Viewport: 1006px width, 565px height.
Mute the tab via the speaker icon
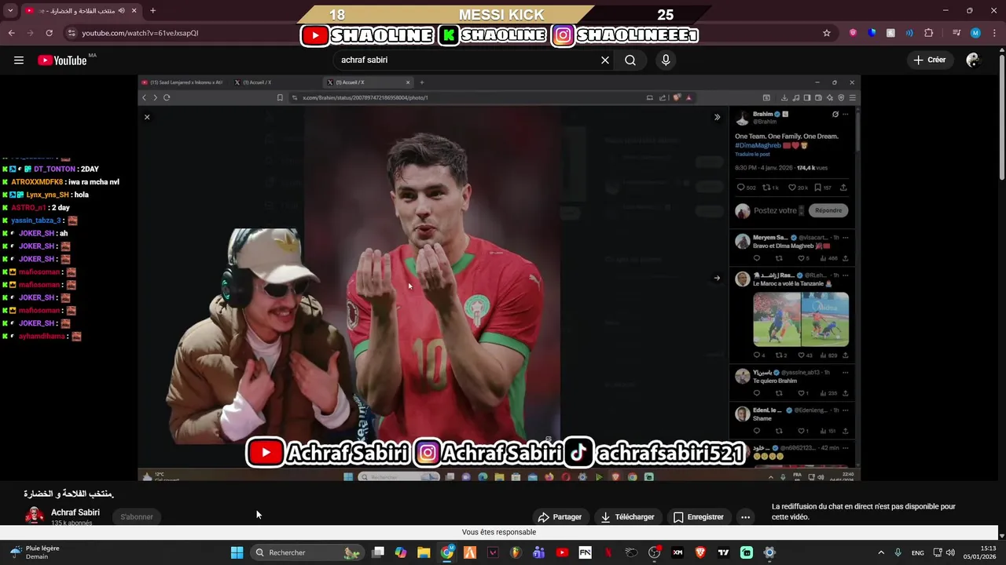point(122,11)
